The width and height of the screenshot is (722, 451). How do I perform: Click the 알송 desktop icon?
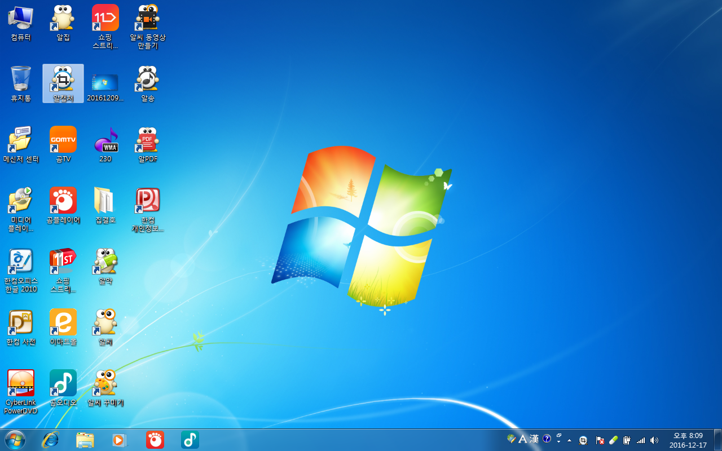point(148,79)
